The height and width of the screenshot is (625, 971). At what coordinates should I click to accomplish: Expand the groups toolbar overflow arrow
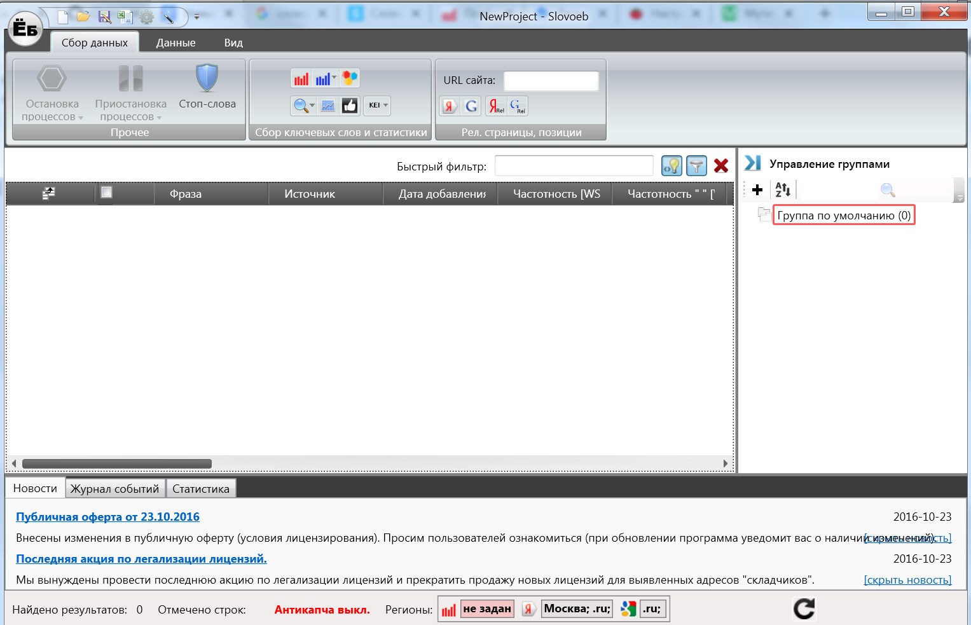(x=960, y=191)
